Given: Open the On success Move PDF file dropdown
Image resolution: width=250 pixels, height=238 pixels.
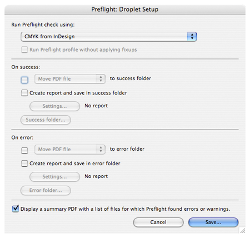Looking at the screenshot, I should (x=70, y=79).
